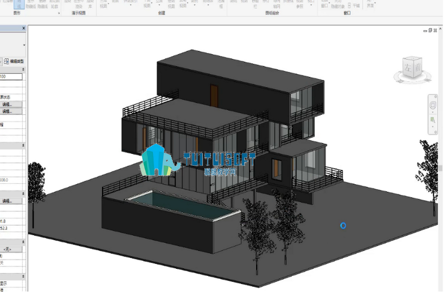Click the 前 face of the ViewCube
The image size is (446, 304).
click(417, 68)
